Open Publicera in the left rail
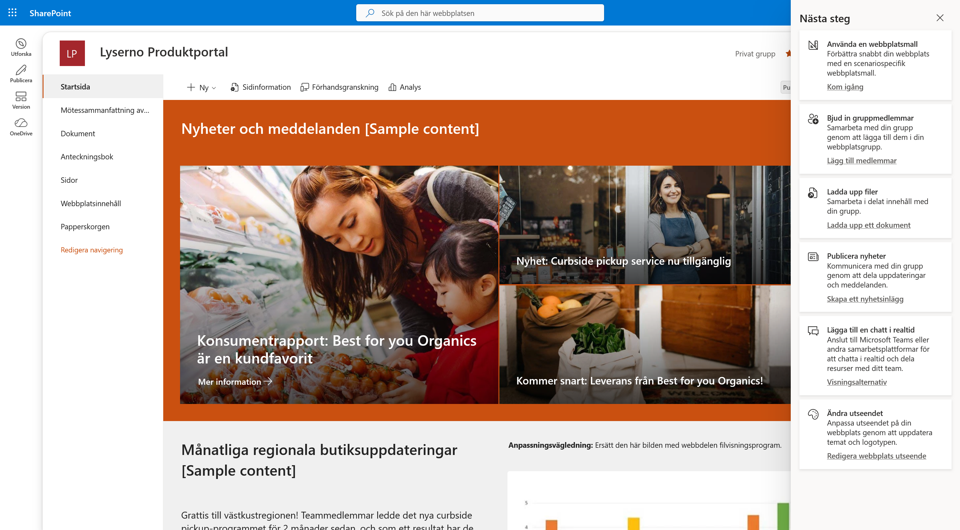The image size is (960, 530). 21,74
